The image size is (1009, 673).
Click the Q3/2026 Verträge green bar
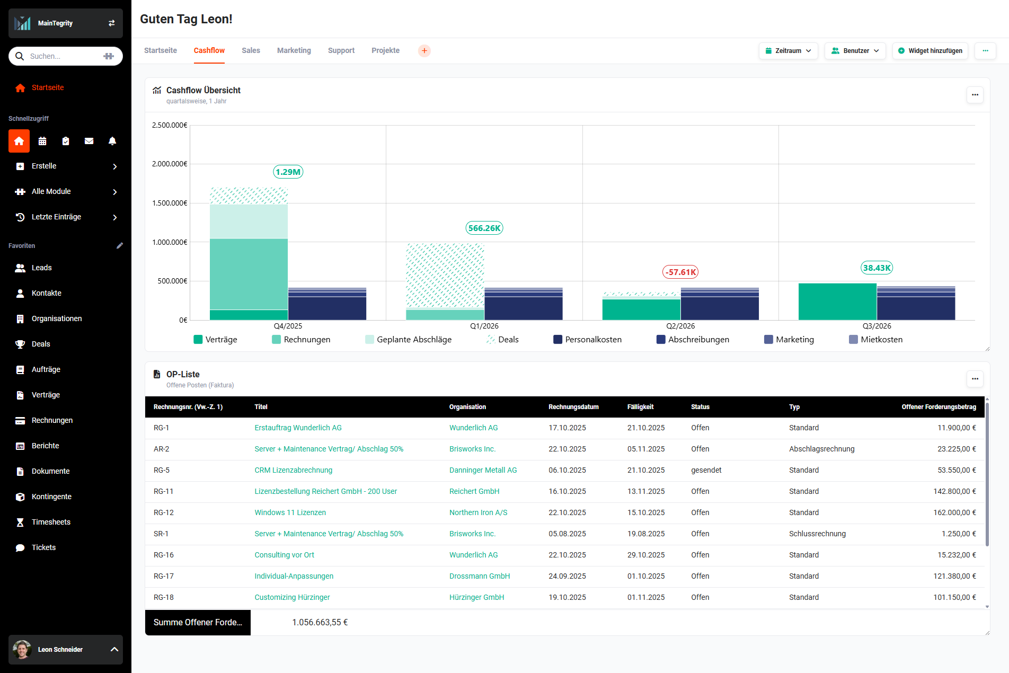837,302
